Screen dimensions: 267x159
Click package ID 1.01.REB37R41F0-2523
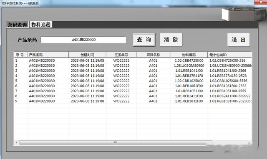(228, 76)
